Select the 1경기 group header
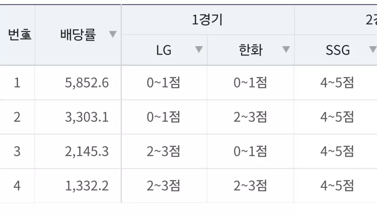 (208, 20)
